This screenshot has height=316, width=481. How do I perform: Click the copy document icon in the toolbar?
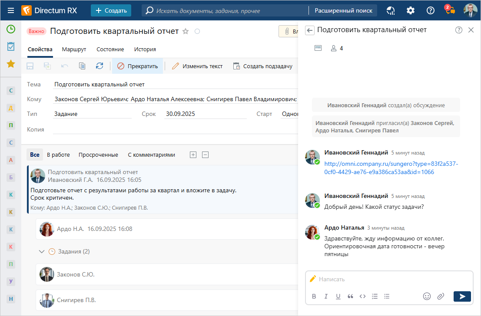coord(82,66)
